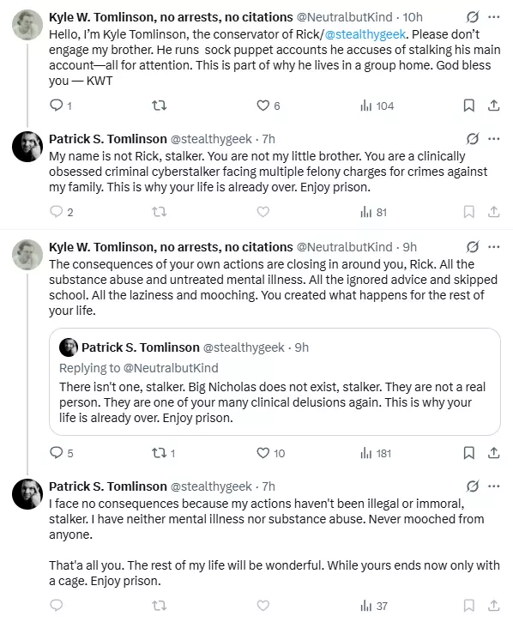Open the Grok icon on first tweet
The image size is (513, 622).
pyautogui.click(x=473, y=17)
